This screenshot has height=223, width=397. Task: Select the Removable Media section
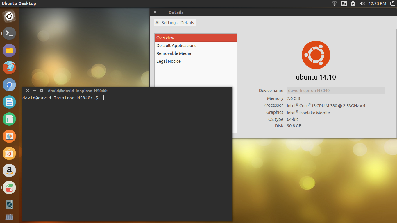[x=174, y=53]
